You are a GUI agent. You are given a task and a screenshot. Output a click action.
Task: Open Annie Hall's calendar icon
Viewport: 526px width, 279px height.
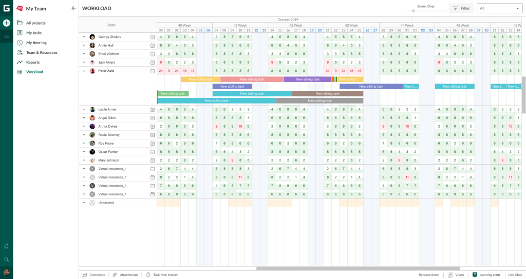pyautogui.click(x=152, y=45)
